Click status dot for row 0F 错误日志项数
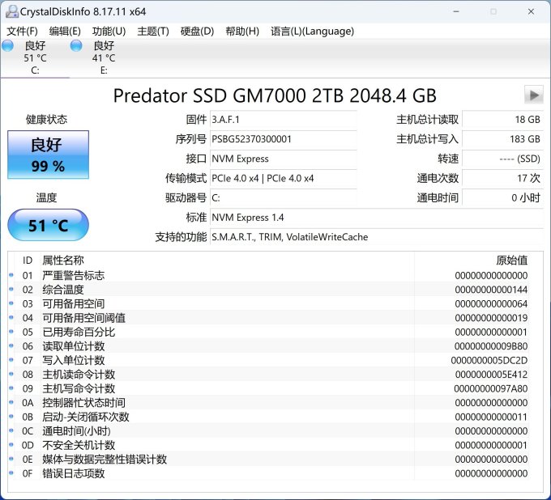This screenshot has width=551, height=500. point(11,472)
